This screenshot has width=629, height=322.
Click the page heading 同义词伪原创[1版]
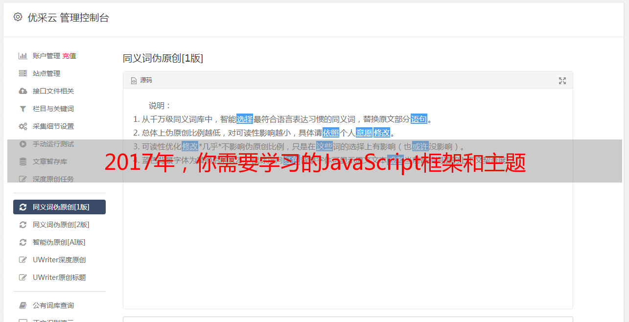[x=163, y=58]
